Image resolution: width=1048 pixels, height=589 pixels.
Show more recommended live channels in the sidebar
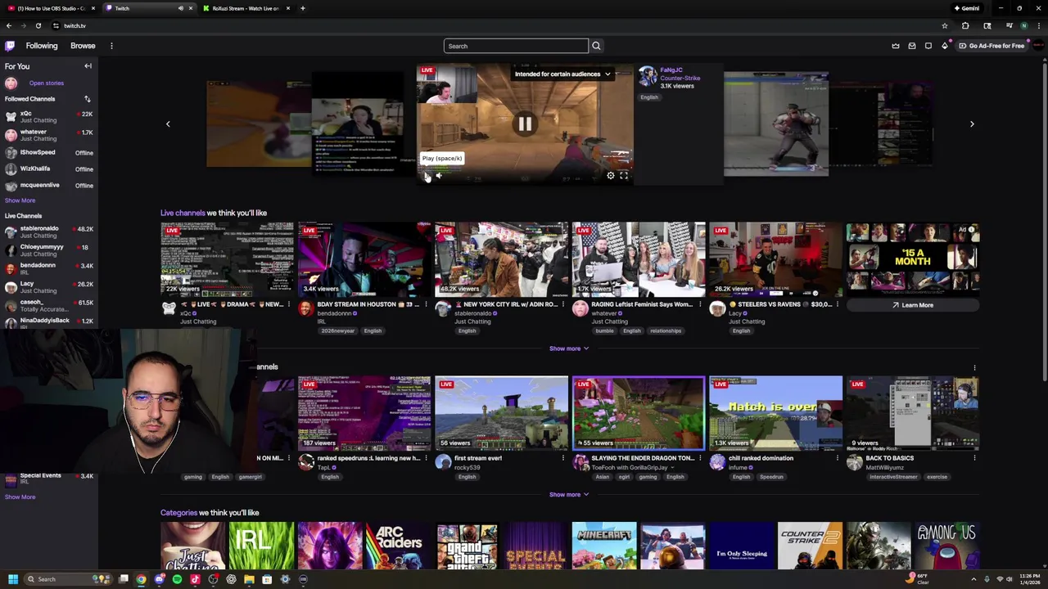pos(20,497)
